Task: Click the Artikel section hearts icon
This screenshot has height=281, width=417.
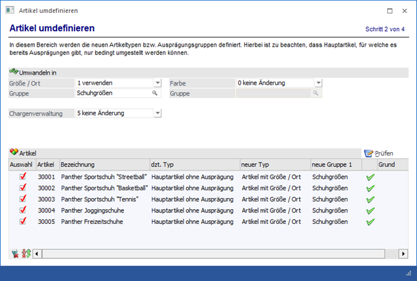Action: coord(14,152)
